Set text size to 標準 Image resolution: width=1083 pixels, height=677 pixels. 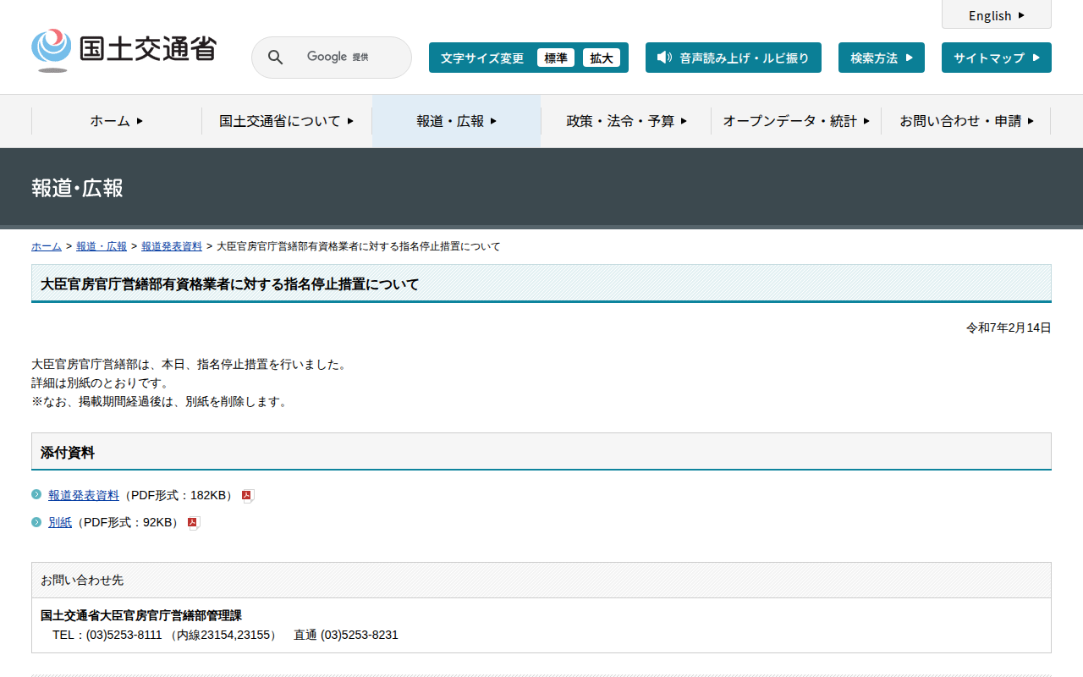point(556,58)
